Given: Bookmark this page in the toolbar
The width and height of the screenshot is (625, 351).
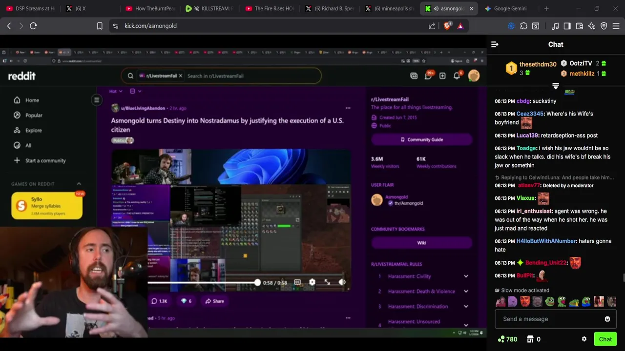Looking at the screenshot, I should 100,26.
